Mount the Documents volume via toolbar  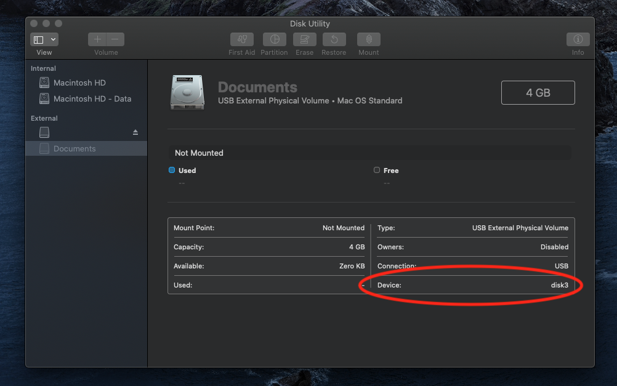tap(369, 39)
